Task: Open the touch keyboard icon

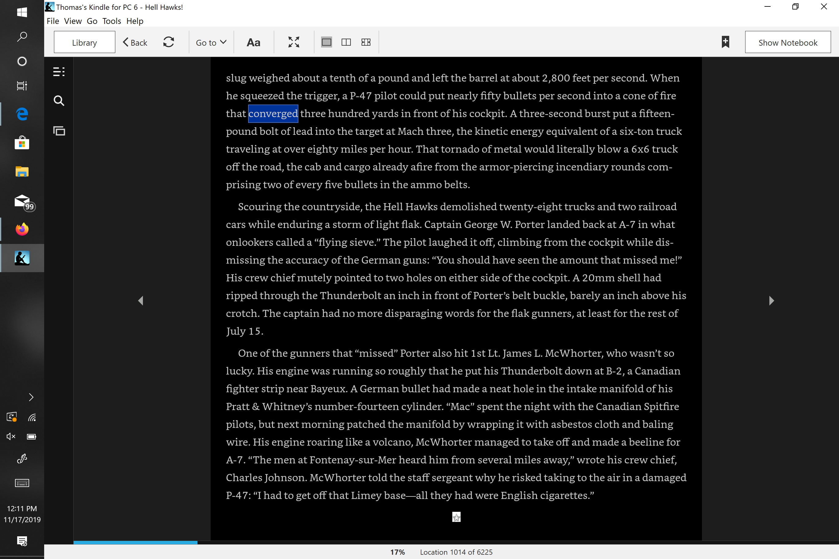Action: (x=22, y=483)
